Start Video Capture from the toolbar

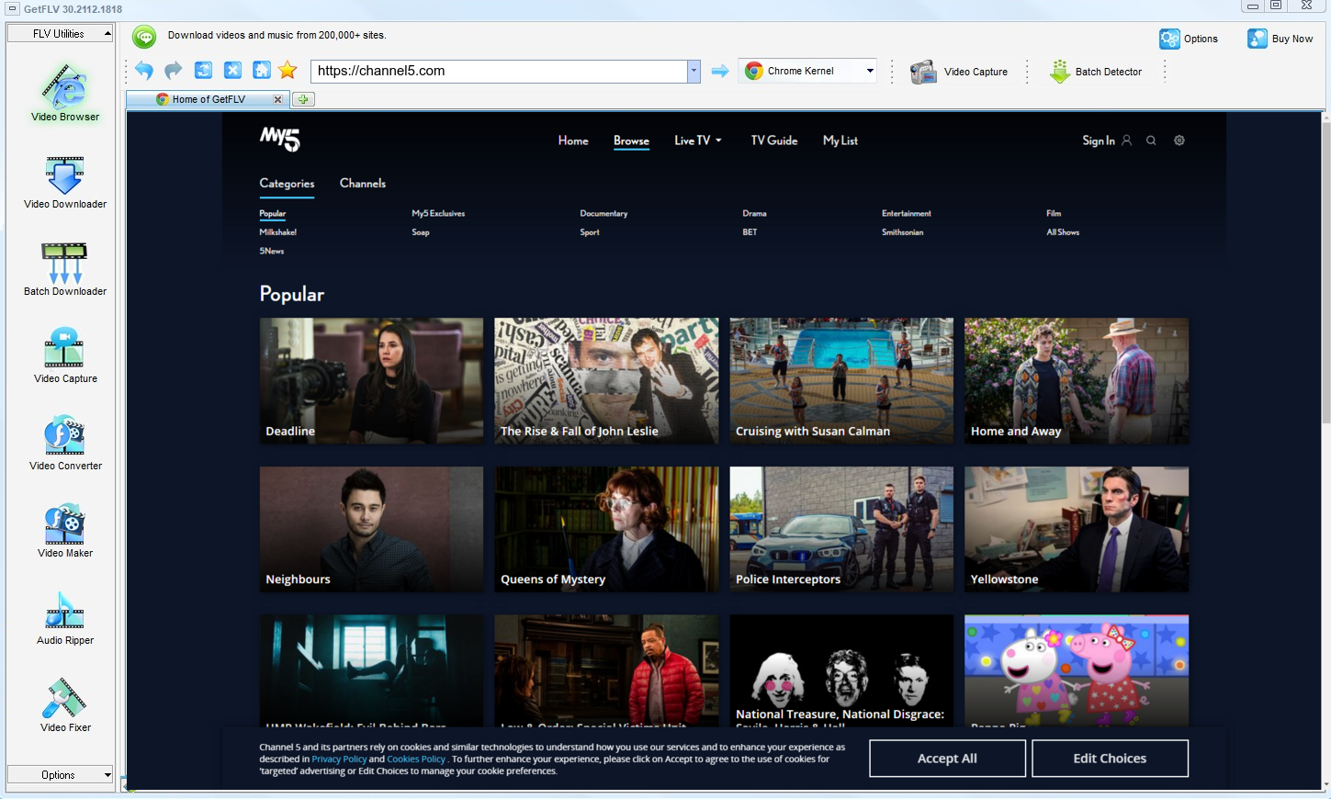point(959,72)
